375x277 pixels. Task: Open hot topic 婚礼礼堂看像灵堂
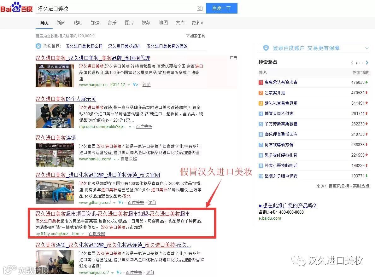click(281, 103)
